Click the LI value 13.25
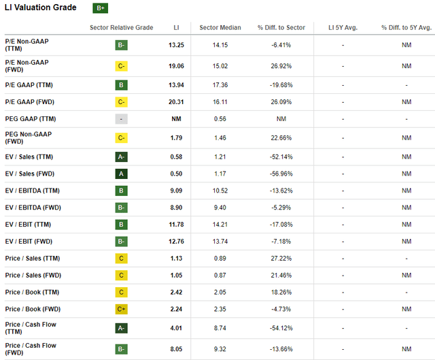The image size is (435, 360). click(x=176, y=45)
